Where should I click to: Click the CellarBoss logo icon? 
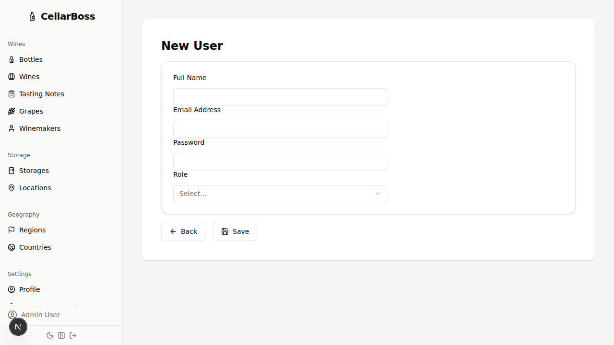point(32,16)
